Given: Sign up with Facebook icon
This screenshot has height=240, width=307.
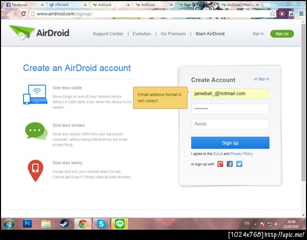Looking at the screenshot, I should click(230, 164).
